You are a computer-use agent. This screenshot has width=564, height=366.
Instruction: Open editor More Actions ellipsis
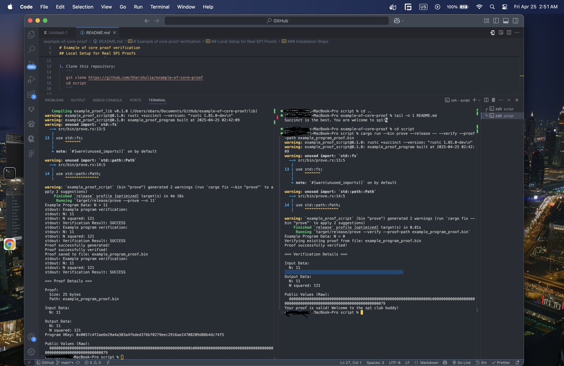(517, 33)
